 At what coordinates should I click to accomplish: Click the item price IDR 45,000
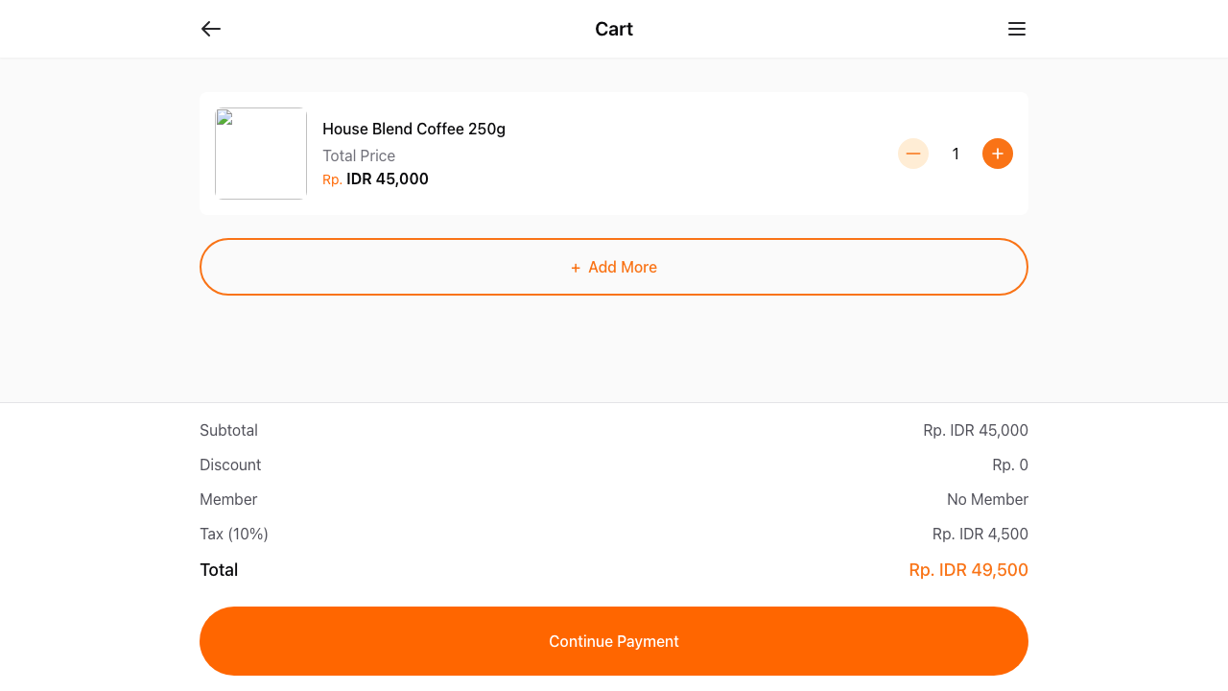coord(388,179)
